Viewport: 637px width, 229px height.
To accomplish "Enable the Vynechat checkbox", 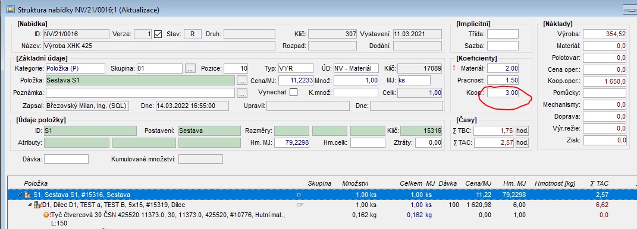I will 293,92.
